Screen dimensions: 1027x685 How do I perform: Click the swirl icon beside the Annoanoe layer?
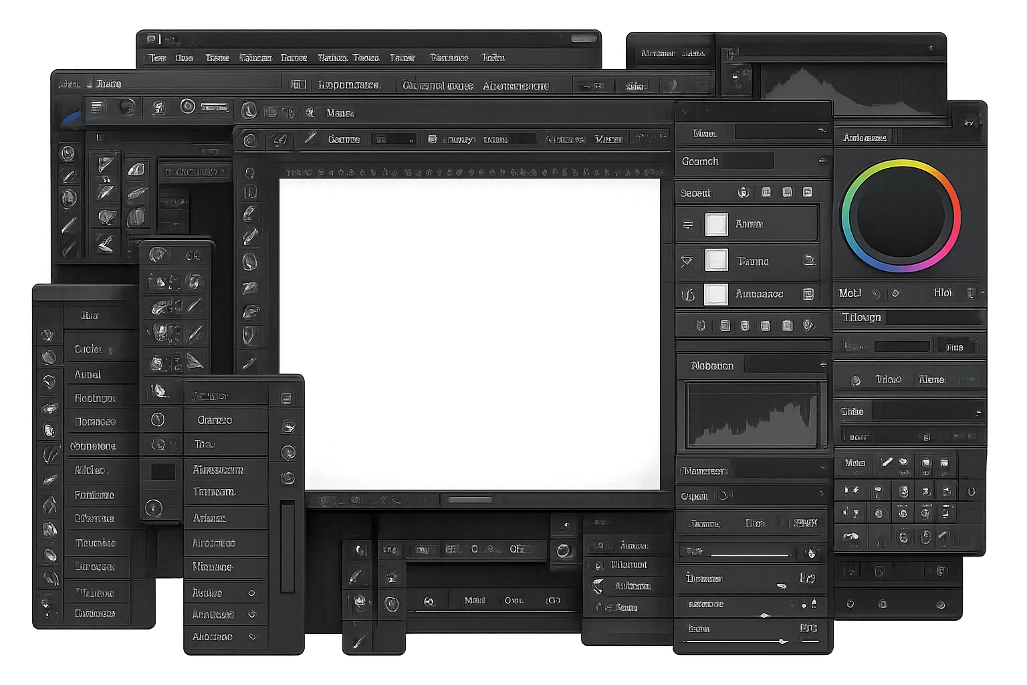pyautogui.click(x=688, y=294)
